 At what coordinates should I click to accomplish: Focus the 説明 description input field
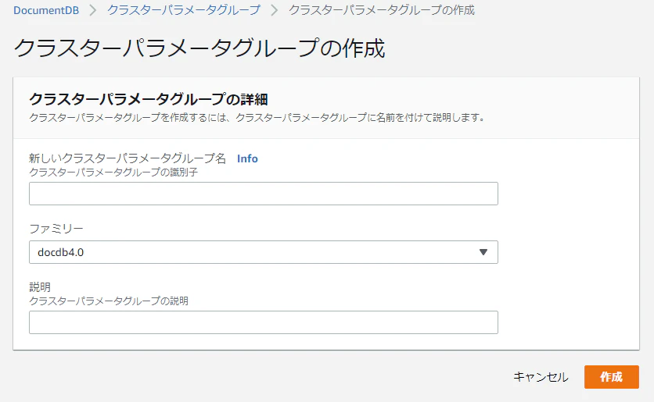(x=263, y=322)
